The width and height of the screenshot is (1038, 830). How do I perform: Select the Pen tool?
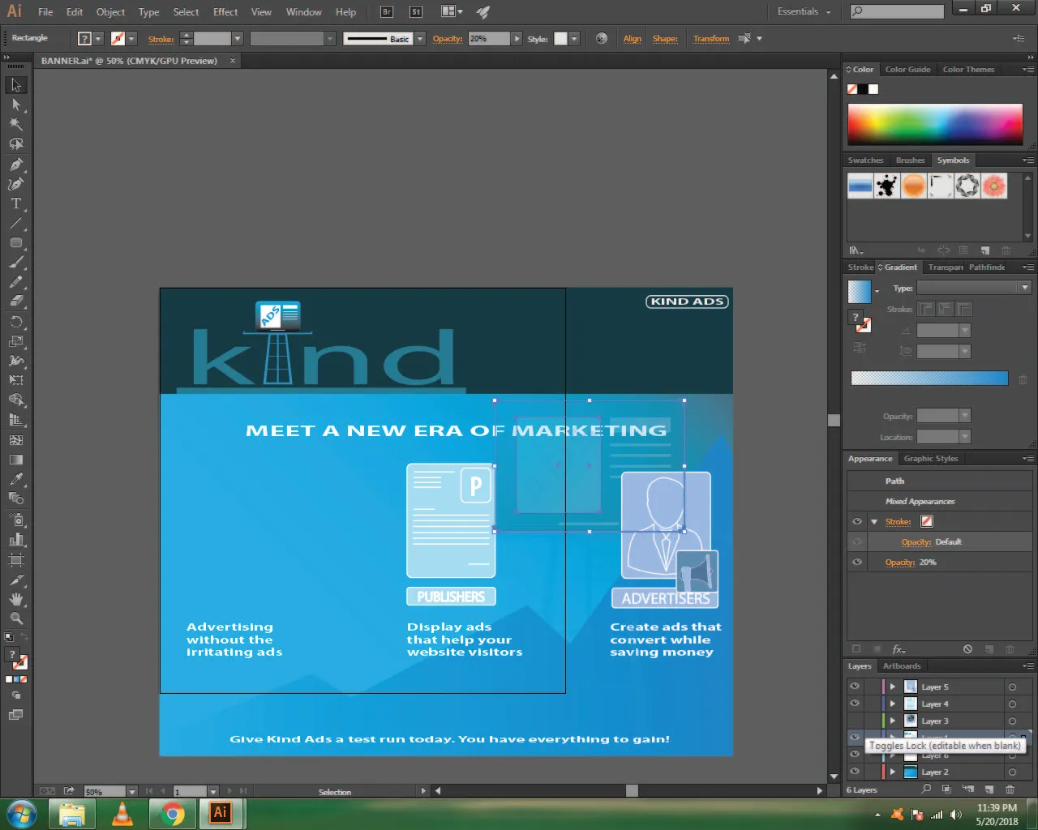pos(16,165)
